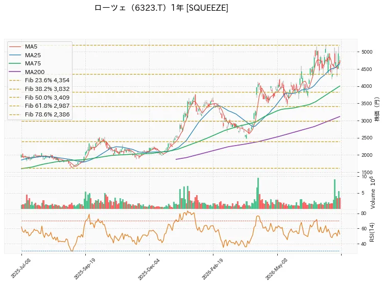Image resolution: width=384 pixels, height=285 pixels.
Task: Click the MA25 blue legend line
Action: pos(15,55)
